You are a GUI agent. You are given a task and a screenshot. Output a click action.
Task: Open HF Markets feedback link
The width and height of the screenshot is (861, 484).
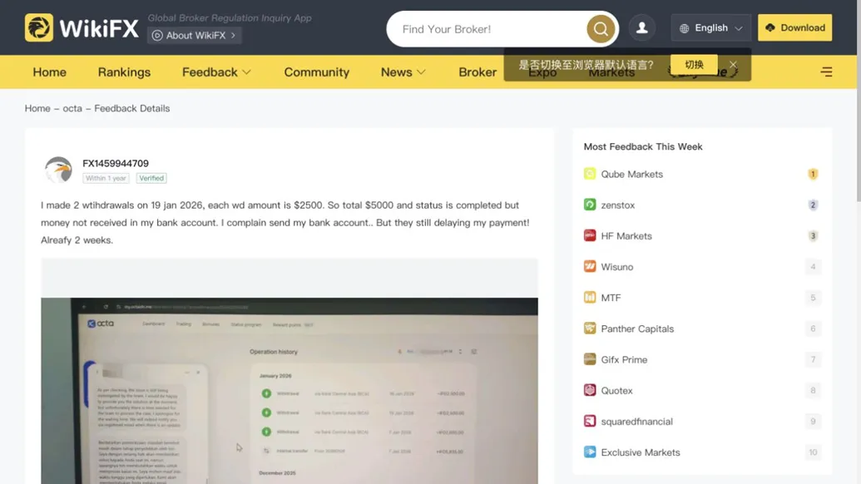tap(626, 236)
